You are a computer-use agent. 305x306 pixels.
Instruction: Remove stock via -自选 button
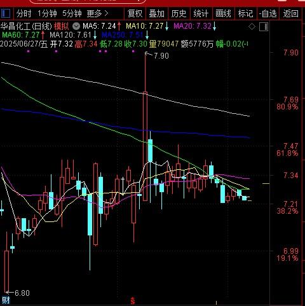[x=268, y=13]
